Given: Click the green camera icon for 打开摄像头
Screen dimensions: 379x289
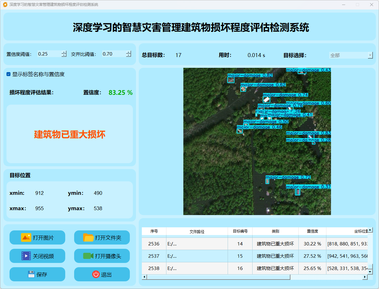Looking at the screenshot, I should click(88, 256).
